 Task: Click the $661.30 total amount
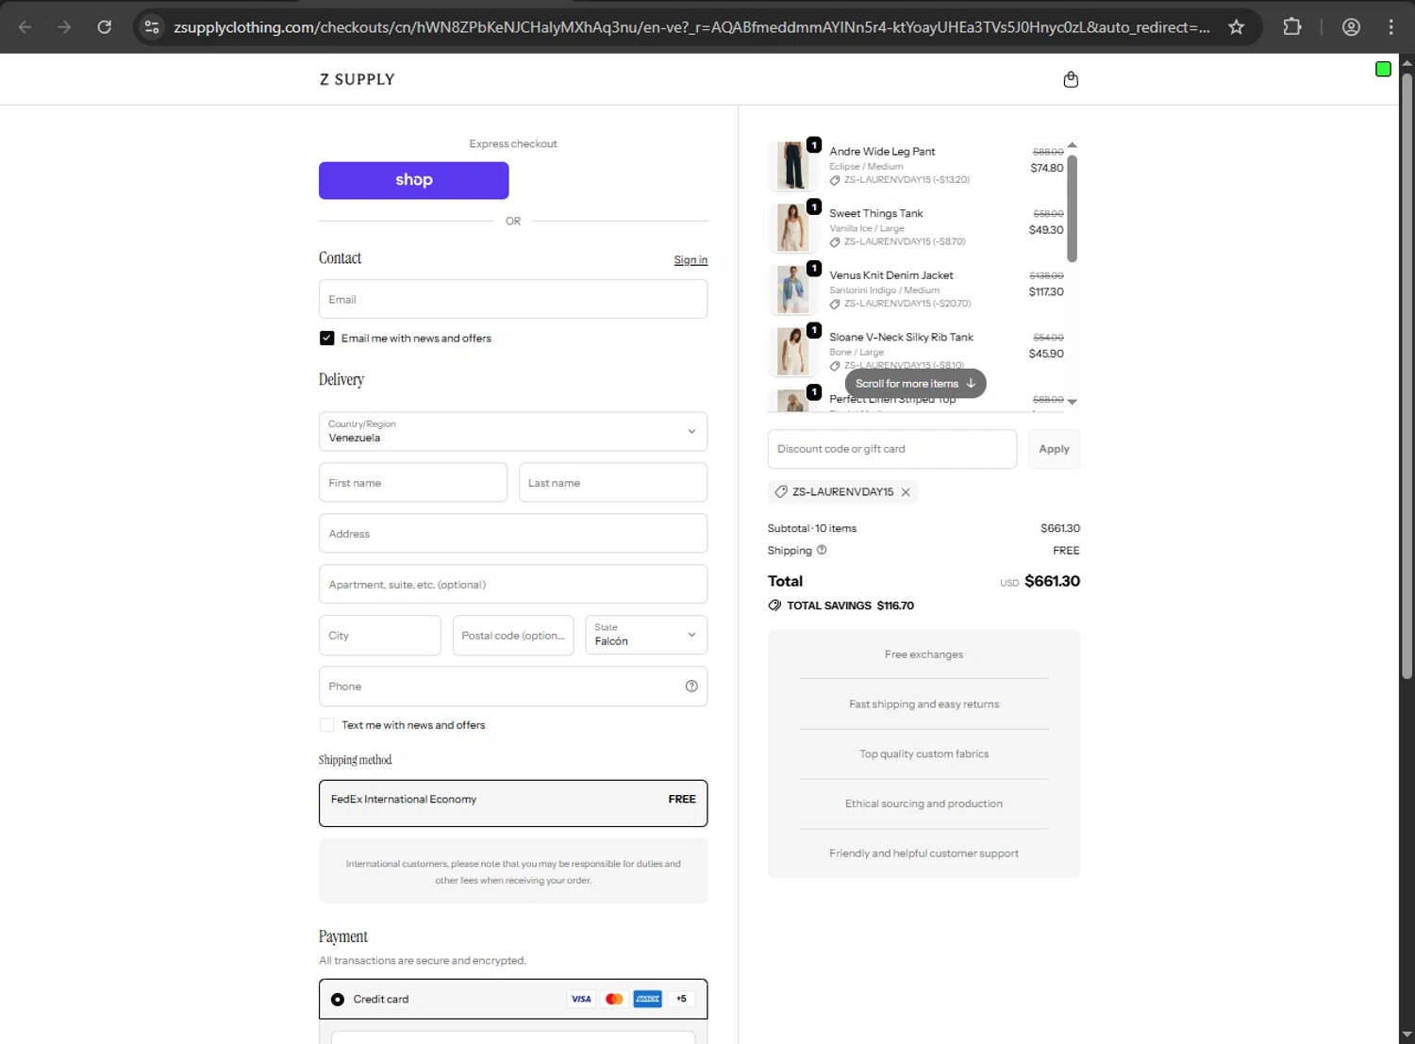coord(1052,581)
